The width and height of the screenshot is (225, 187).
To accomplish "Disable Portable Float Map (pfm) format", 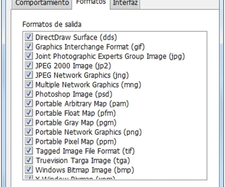I will [x=29, y=113].
